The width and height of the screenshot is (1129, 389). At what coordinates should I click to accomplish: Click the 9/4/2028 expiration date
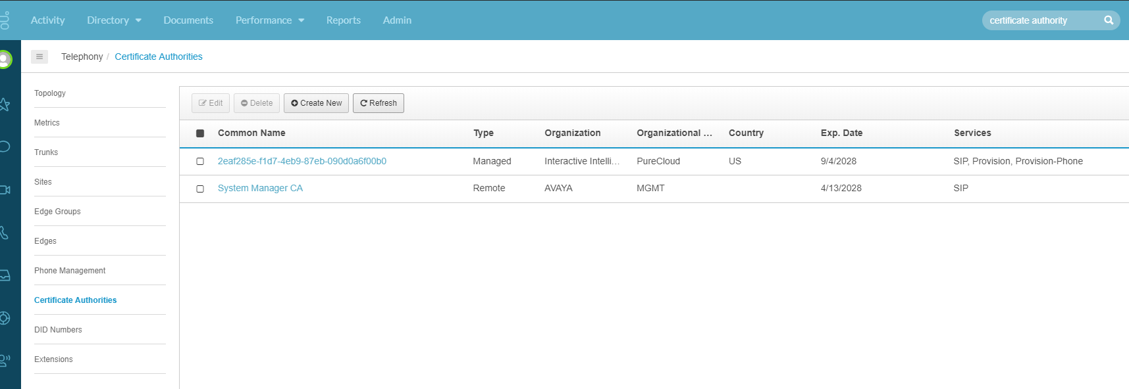tap(839, 161)
